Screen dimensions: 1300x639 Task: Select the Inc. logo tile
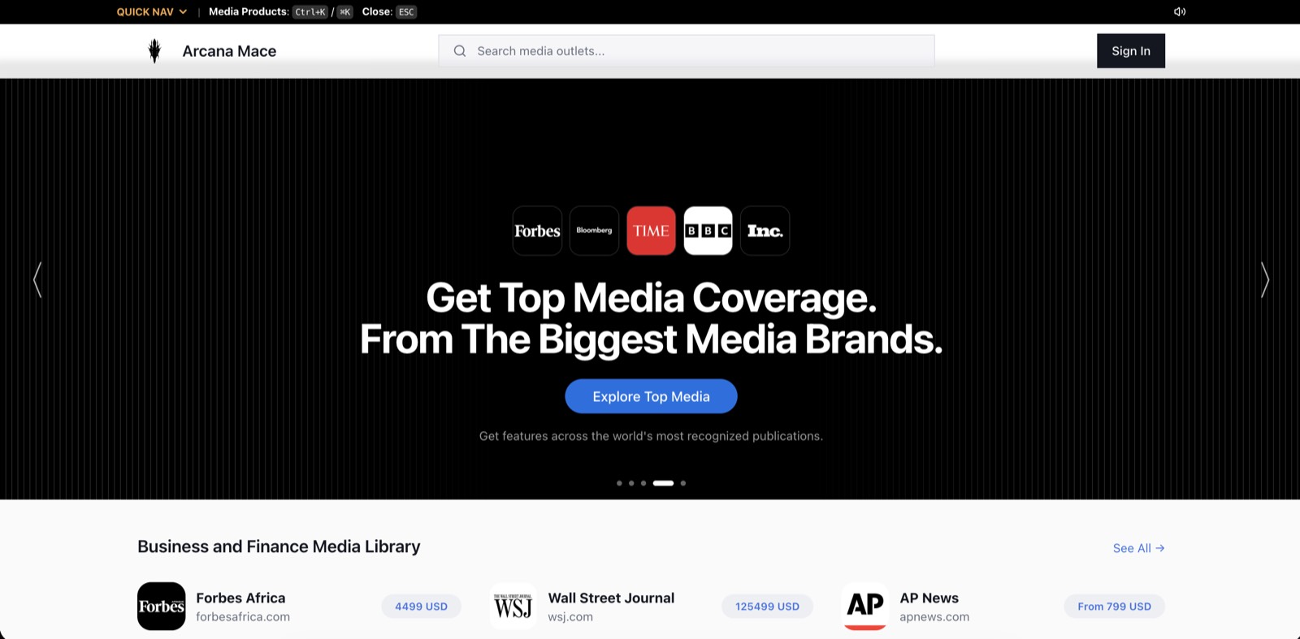point(765,231)
